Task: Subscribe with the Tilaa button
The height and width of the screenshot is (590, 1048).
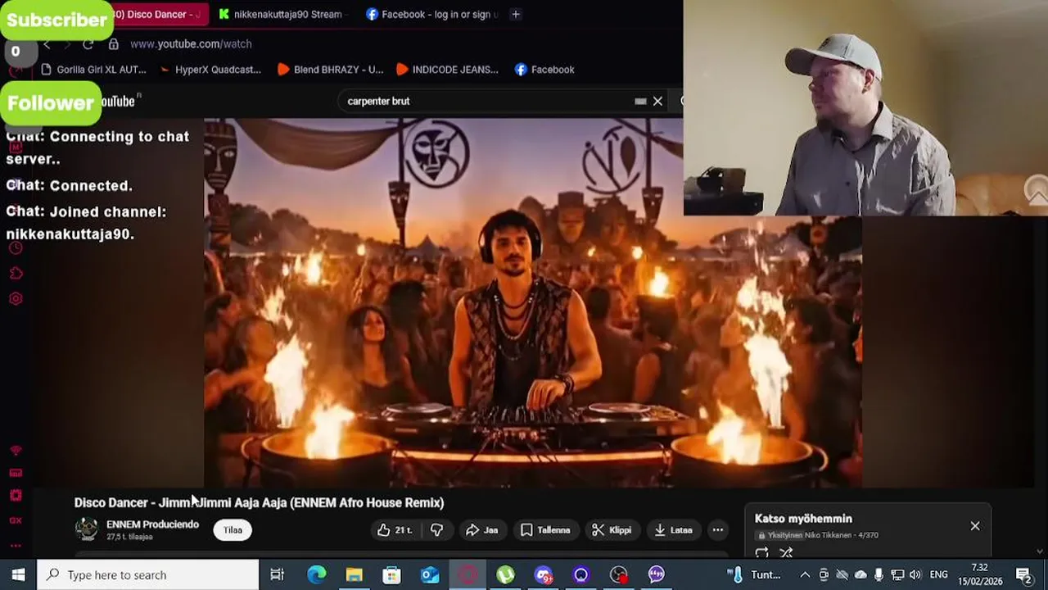Action: [x=233, y=530]
